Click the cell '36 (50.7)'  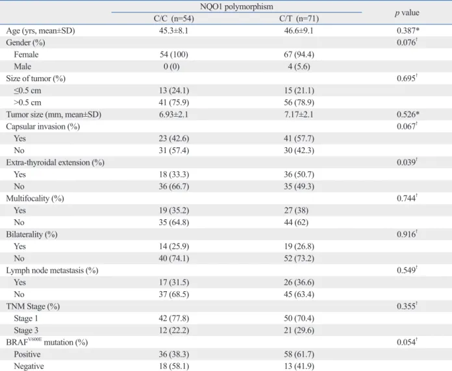point(299,174)
